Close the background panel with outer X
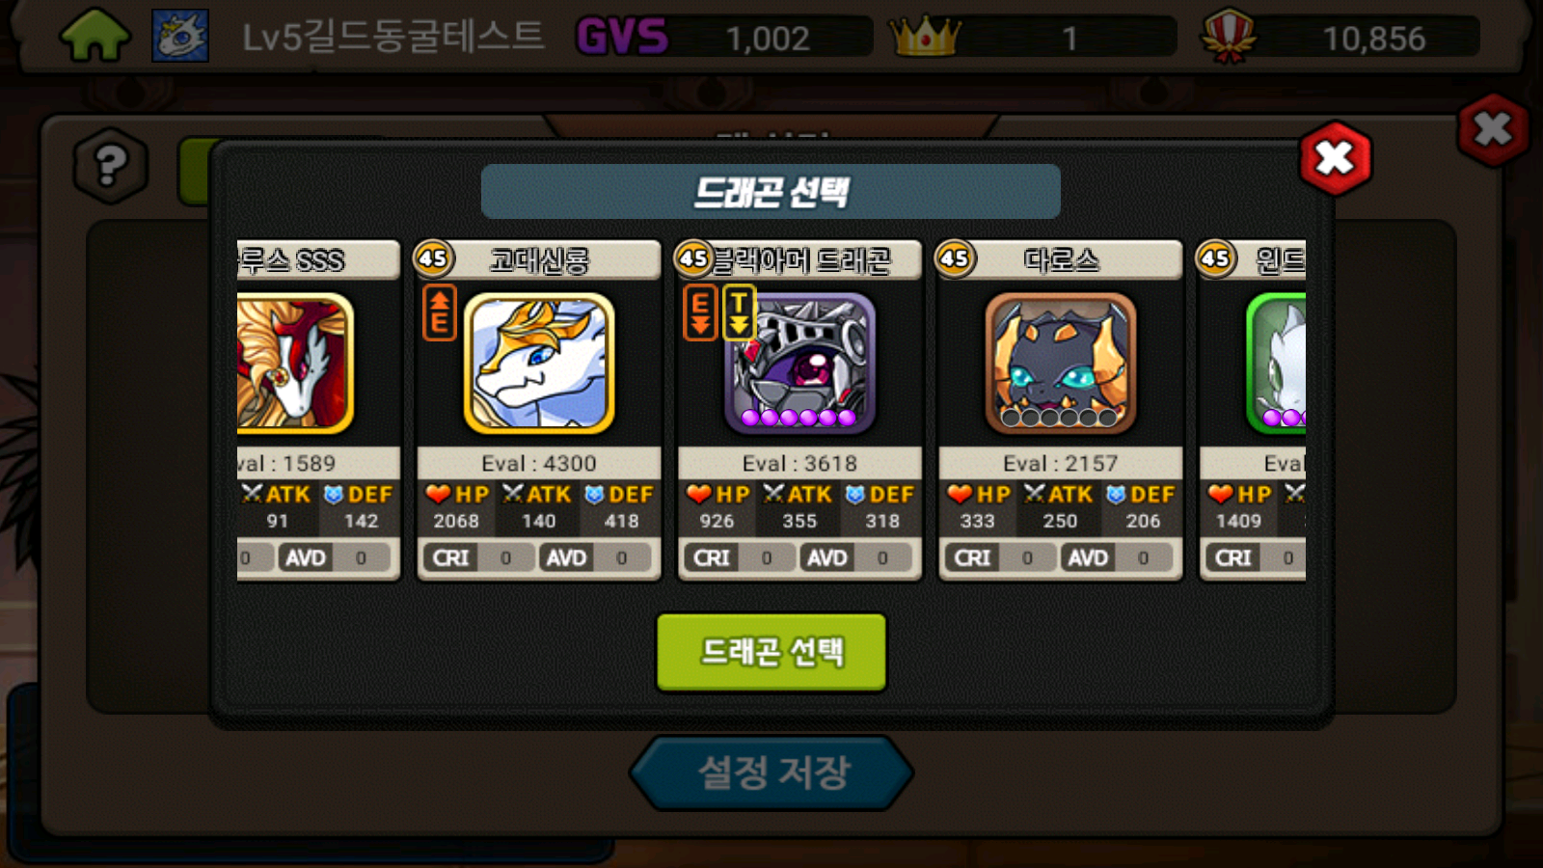Screen dimensions: 1543x868 1493,129
